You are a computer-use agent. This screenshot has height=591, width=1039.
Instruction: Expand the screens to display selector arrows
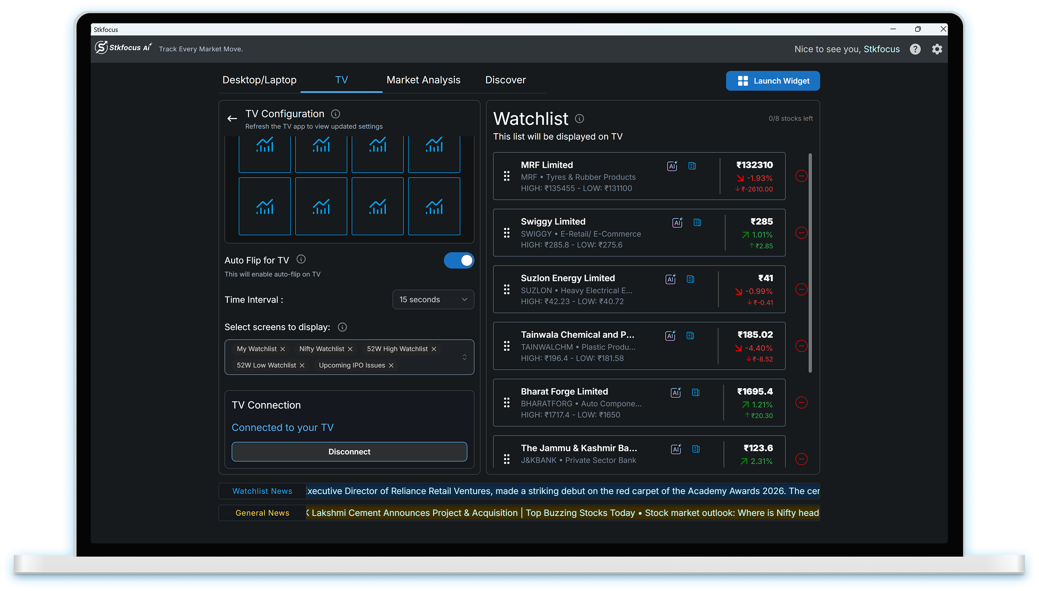tap(464, 357)
